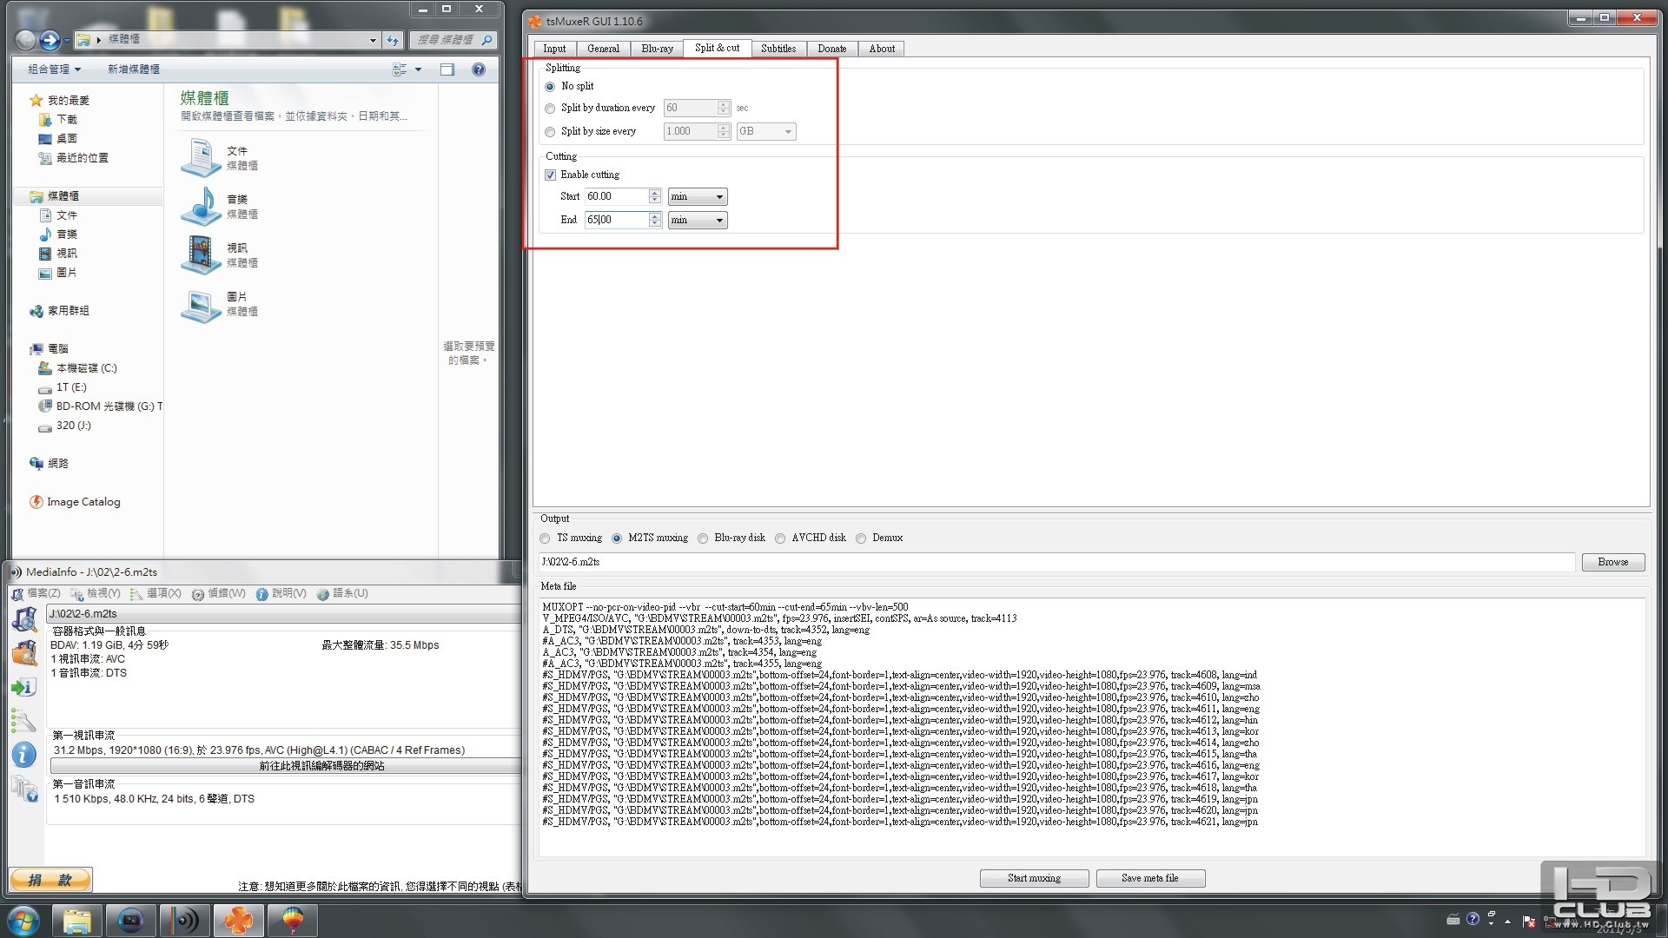Click MediaInfo 捐款 donate button
1668x938 pixels.
(x=50, y=880)
